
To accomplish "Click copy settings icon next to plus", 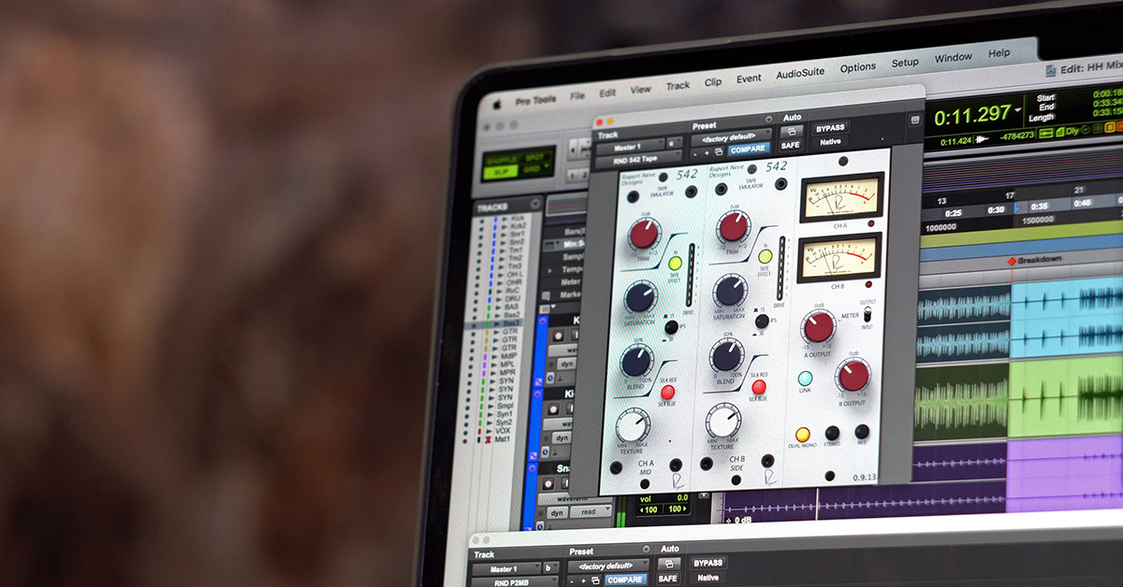I will tap(719, 150).
